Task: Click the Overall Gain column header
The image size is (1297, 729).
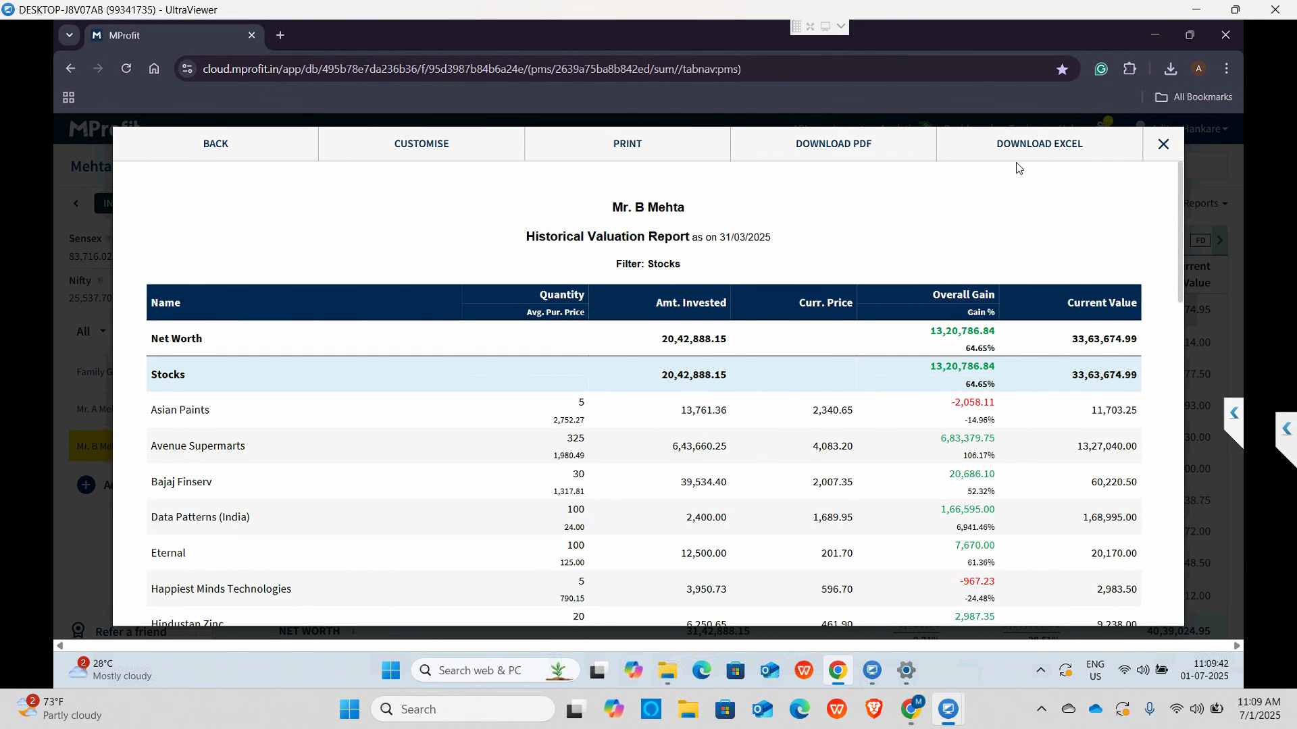Action: pos(963,295)
